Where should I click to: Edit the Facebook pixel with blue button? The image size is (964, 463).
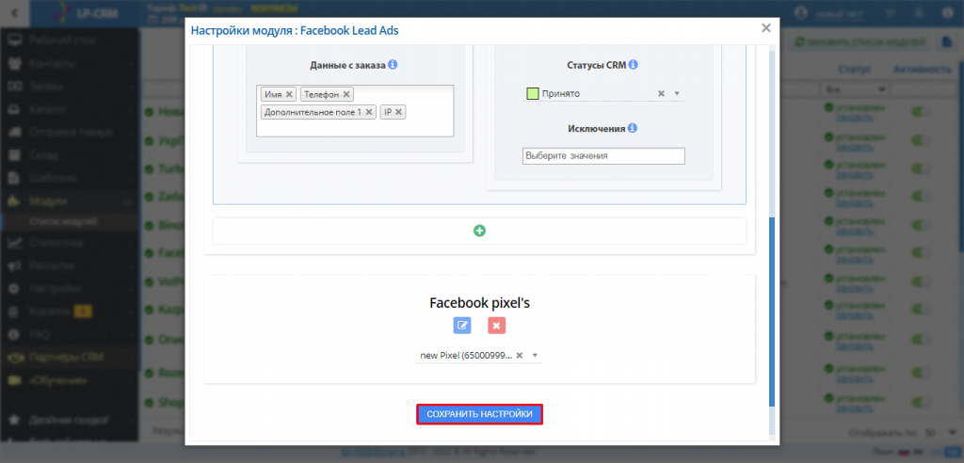462,326
